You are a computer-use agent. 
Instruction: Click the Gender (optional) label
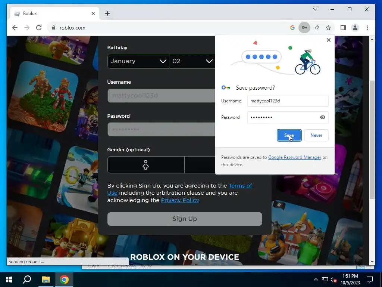128,149
